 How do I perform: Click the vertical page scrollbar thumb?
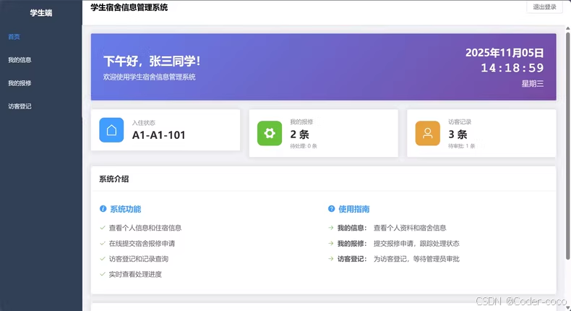click(x=567, y=146)
